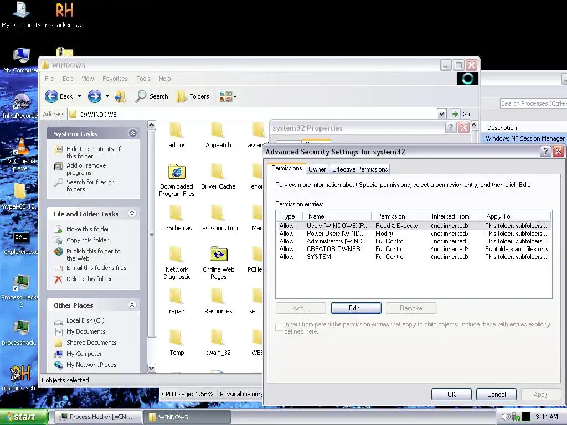Select the Permissions tab

[x=286, y=168]
